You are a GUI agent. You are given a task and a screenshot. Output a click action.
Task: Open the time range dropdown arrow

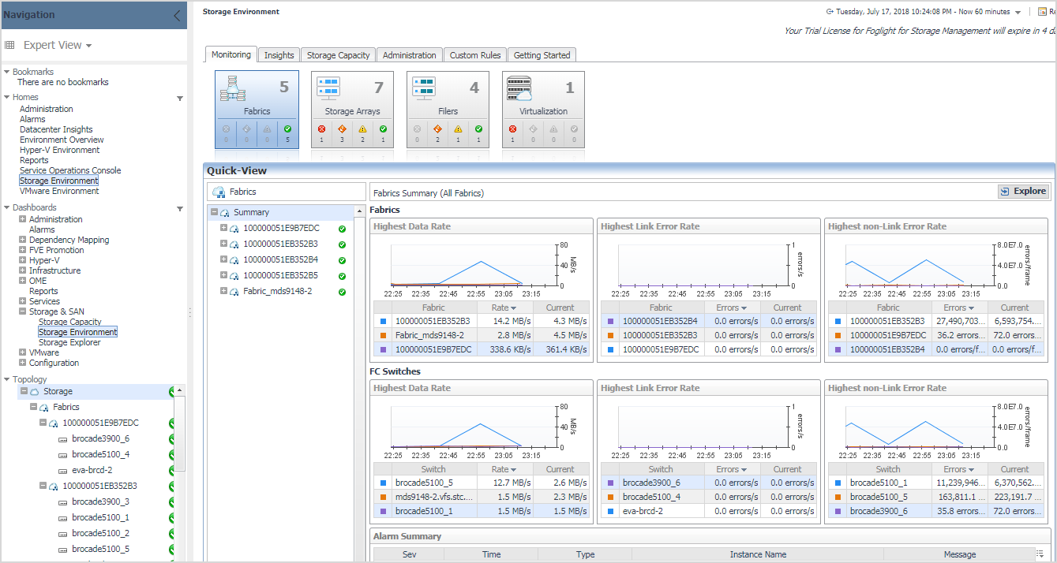click(x=1018, y=13)
